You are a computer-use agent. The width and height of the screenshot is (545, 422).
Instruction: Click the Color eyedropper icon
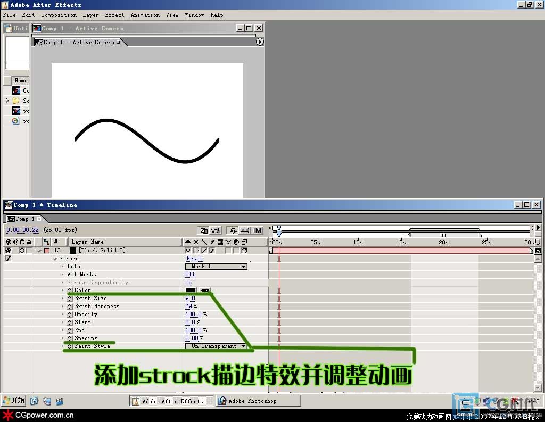pos(205,291)
